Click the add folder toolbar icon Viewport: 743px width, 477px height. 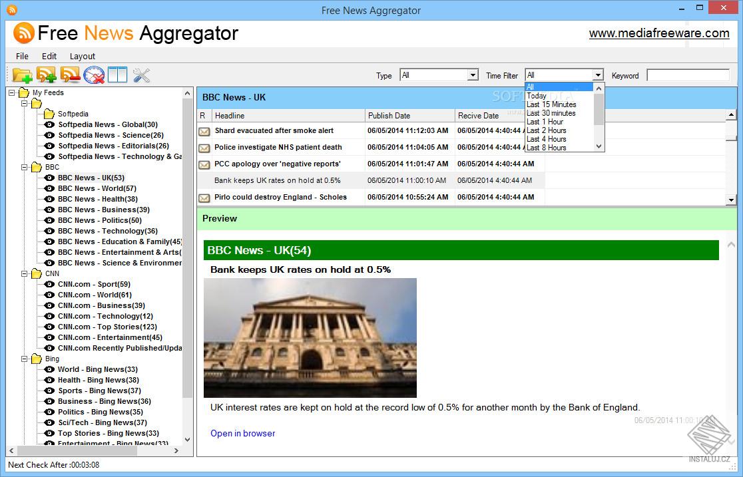[22, 75]
